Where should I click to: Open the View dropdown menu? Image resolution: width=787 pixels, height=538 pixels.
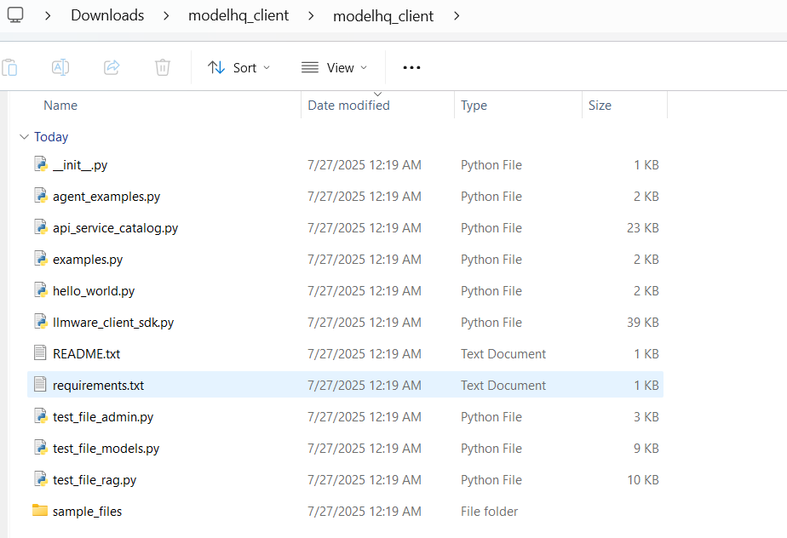334,67
